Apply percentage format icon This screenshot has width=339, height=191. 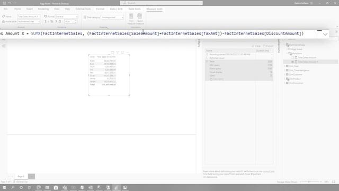[x=51, y=21]
